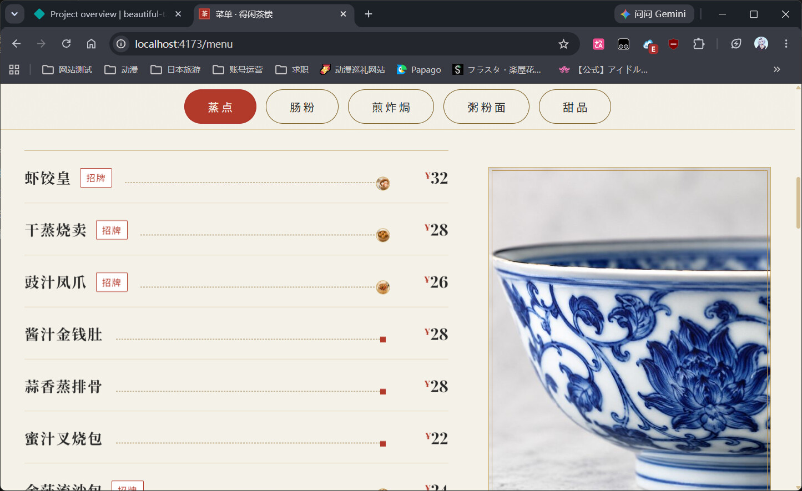This screenshot has width=802, height=491.
Task: Click the 酱汁金钱肚 dish name
Action: click(64, 335)
